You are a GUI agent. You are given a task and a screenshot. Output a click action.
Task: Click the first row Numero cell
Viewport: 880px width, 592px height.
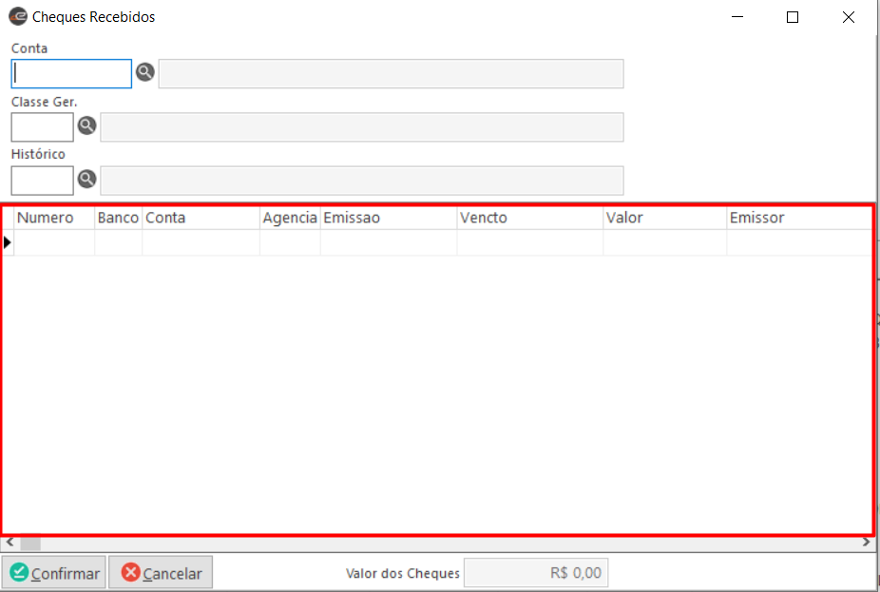pos(54,242)
